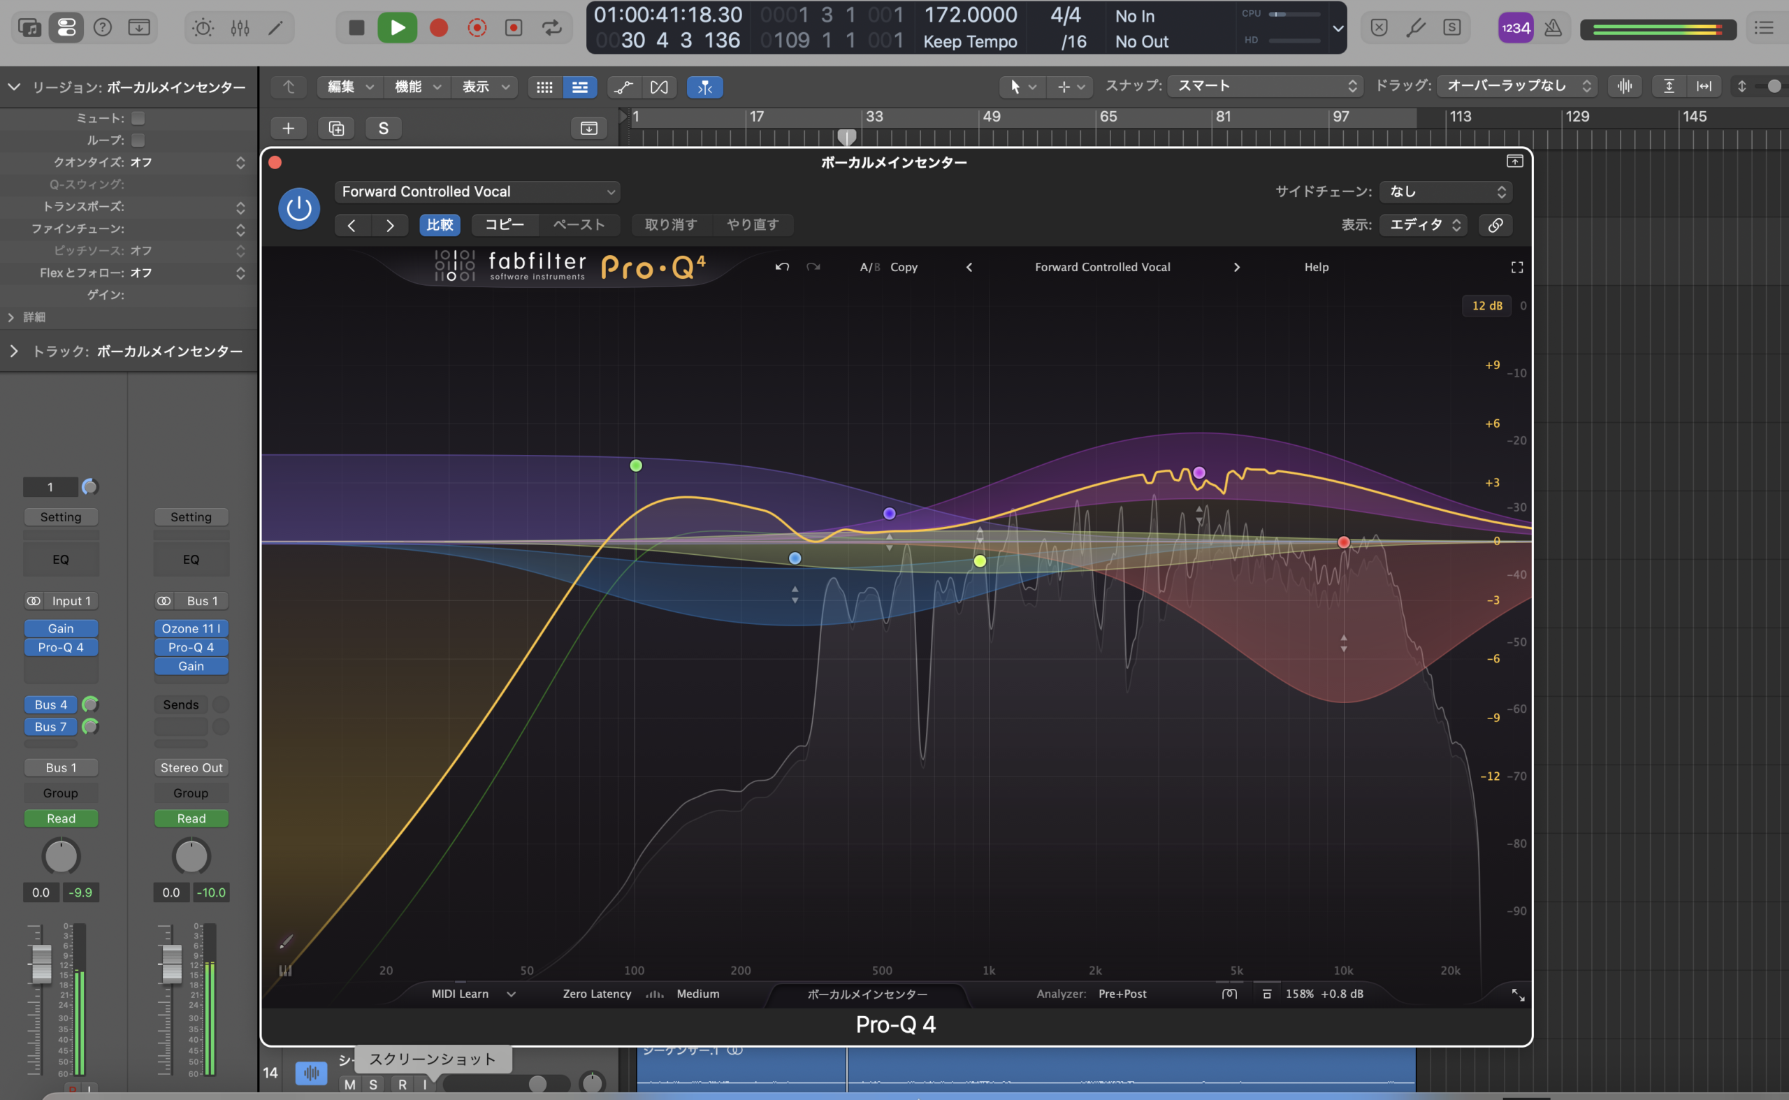Click the Pro-Q 4 redo arrow

[x=813, y=267]
